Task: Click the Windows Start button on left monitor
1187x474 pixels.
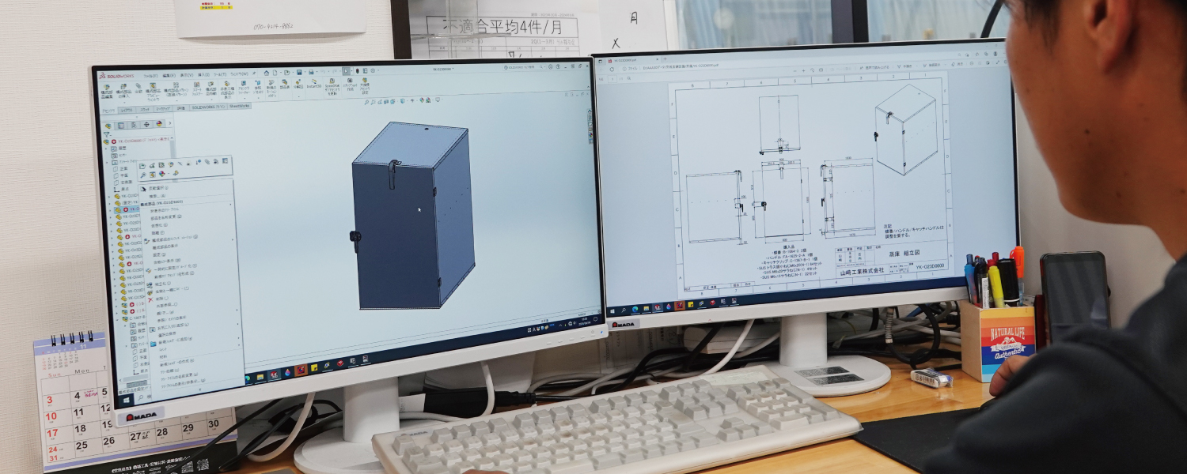Action: pos(127,400)
